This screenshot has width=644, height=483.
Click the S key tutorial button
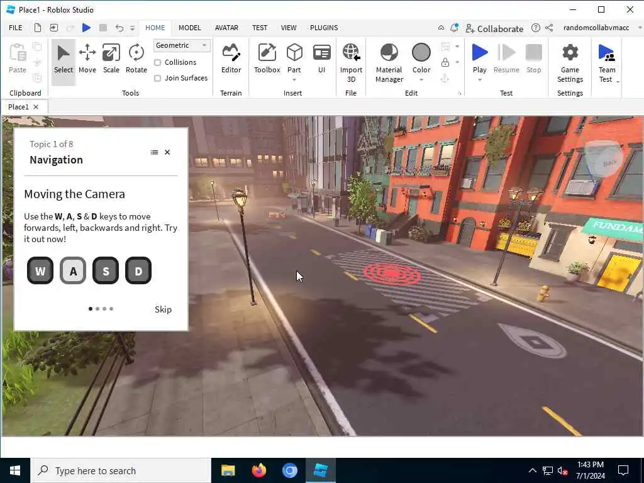pos(106,270)
